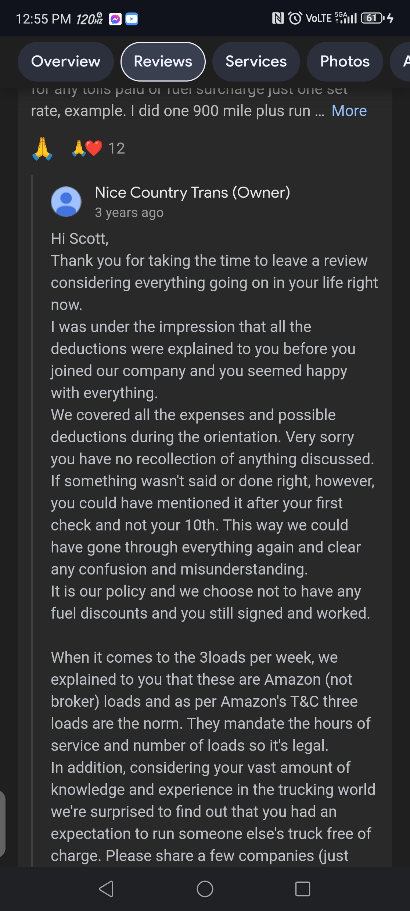The image size is (410, 911).
Task: Open the Messenger notification icon
Action: point(115,19)
